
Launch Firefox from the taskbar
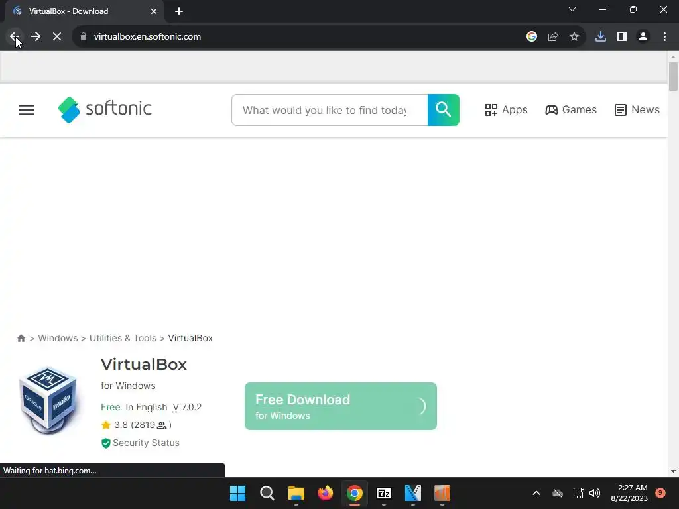coord(325,493)
